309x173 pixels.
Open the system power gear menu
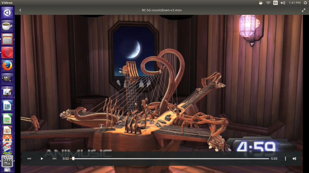305,3
